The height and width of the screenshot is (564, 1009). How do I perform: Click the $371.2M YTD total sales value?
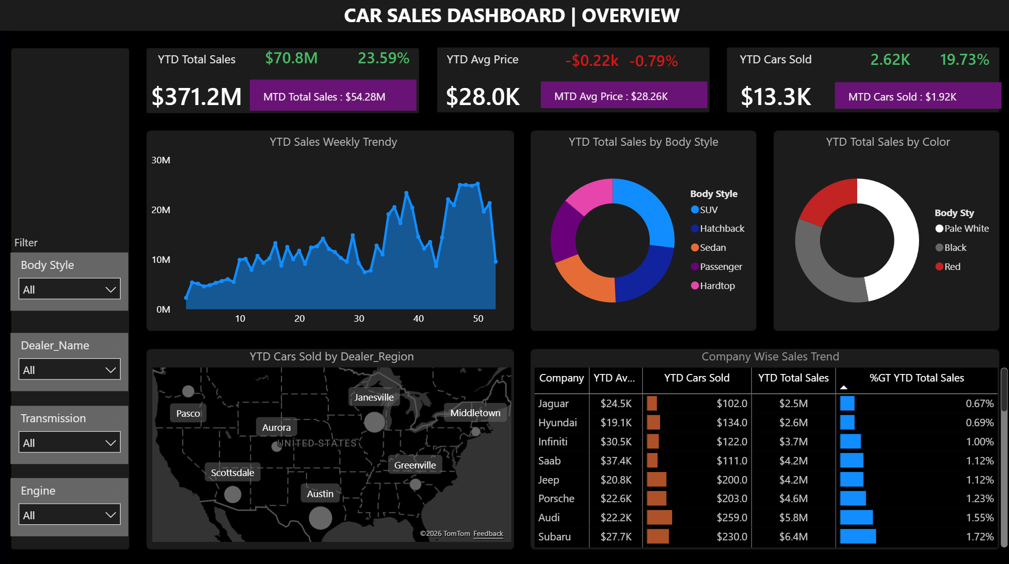(x=197, y=97)
